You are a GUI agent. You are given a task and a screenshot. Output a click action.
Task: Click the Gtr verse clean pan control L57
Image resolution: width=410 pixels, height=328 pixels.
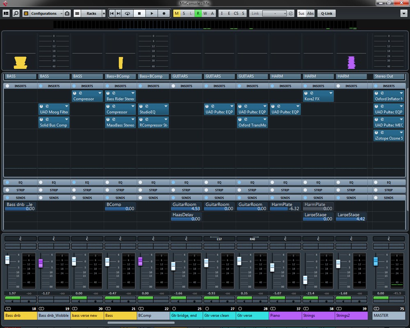[219, 239]
